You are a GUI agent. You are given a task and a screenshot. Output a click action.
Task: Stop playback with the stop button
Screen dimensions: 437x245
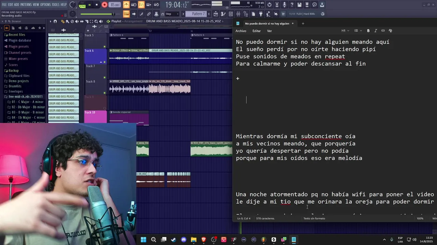[x=97, y=5]
